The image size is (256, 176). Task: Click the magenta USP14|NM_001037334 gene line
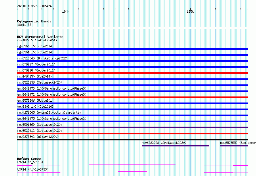(132, 172)
